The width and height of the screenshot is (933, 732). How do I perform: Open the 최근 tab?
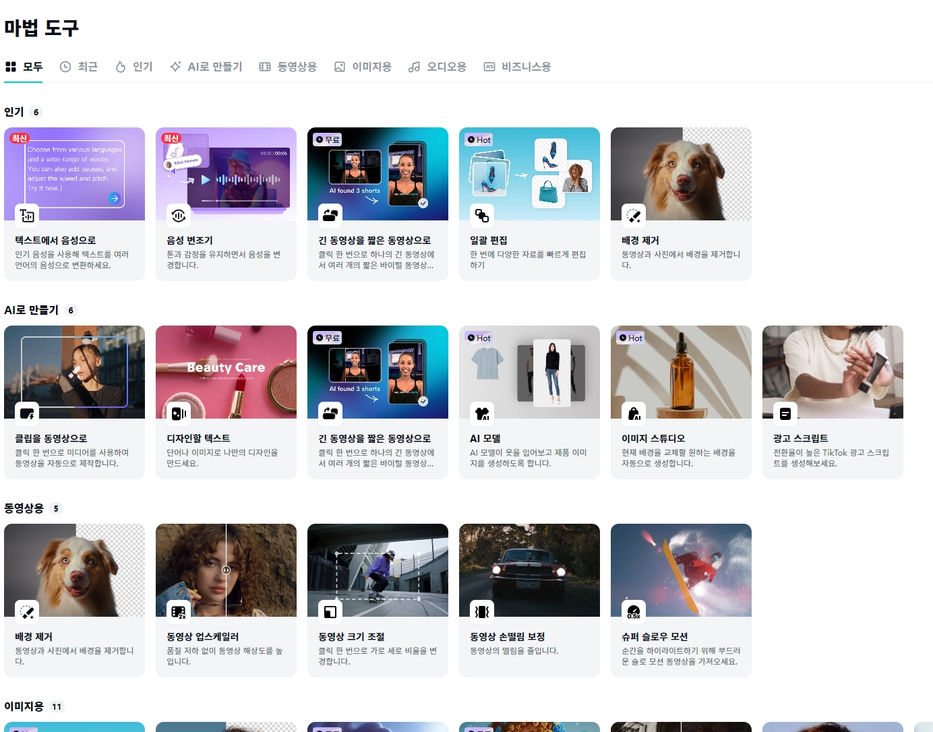(x=79, y=67)
